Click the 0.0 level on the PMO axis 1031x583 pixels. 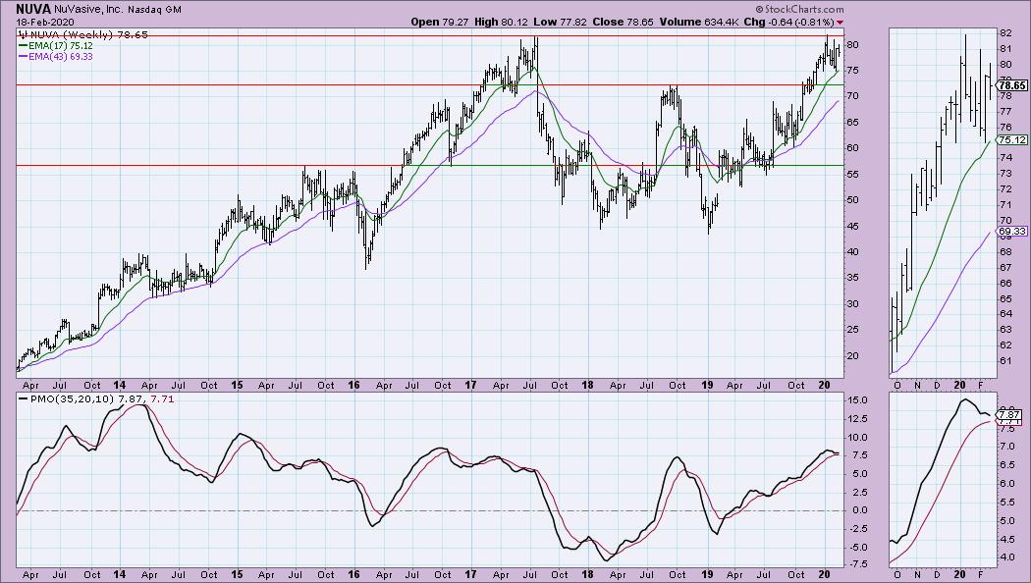point(860,510)
